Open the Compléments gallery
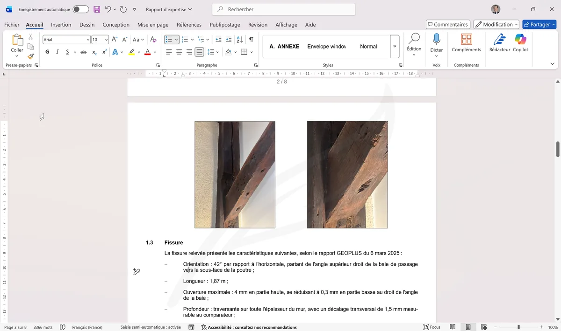 [466, 44]
